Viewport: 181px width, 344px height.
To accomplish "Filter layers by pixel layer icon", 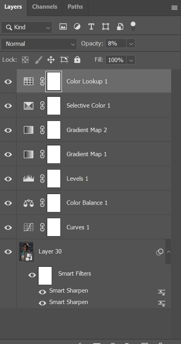I will pyautogui.click(x=63, y=27).
